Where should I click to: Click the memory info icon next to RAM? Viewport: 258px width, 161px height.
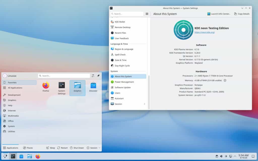pyautogui.click(x=225, y=80)
